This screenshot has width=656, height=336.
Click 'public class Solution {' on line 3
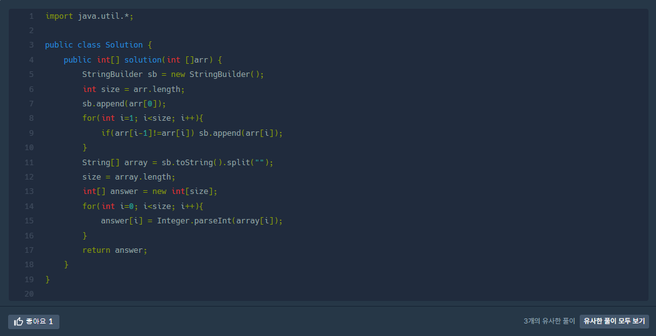[x=98, y=45]
